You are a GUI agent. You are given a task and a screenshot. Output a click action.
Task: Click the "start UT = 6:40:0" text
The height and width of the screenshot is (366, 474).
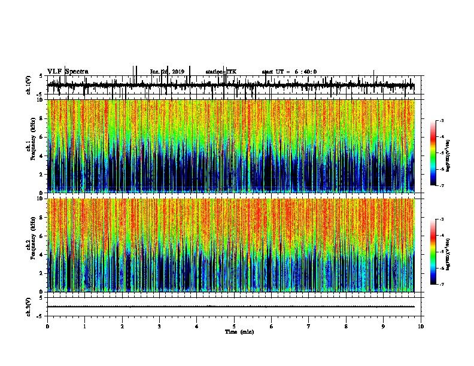(x=289, y=72)
